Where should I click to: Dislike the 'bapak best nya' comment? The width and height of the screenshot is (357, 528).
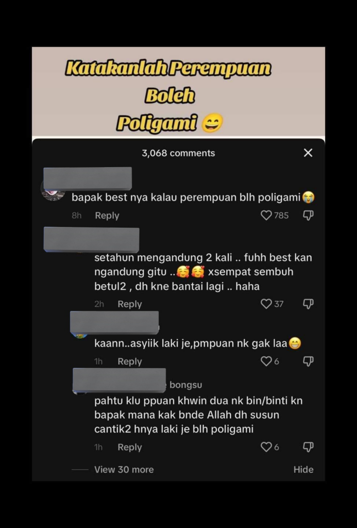(x=308, y=215)
